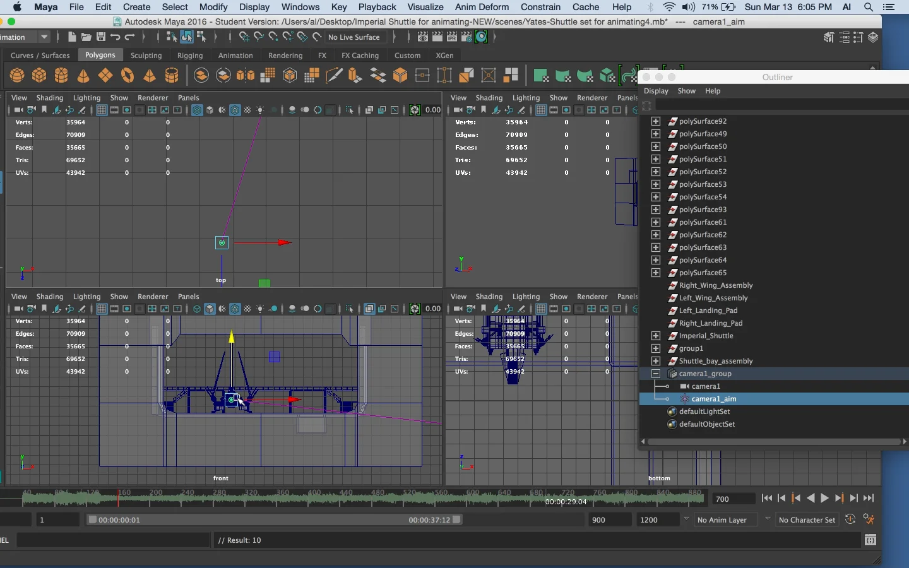
Task: Click the New Scene icon
Action: click(x=72, y=37)
